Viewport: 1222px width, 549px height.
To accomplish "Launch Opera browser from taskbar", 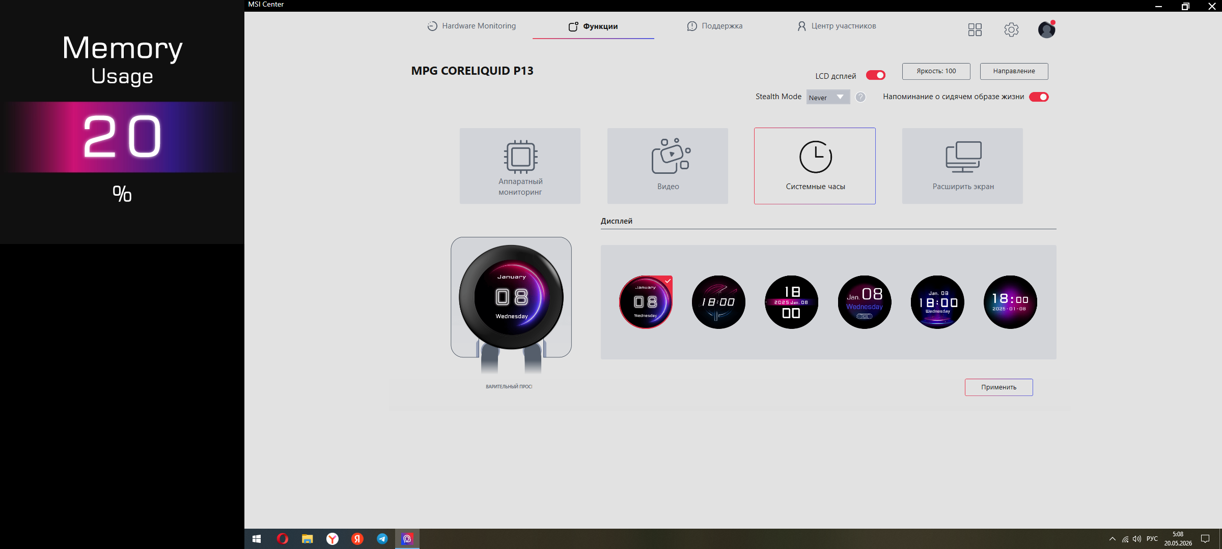I will click(x=283, y=539).
